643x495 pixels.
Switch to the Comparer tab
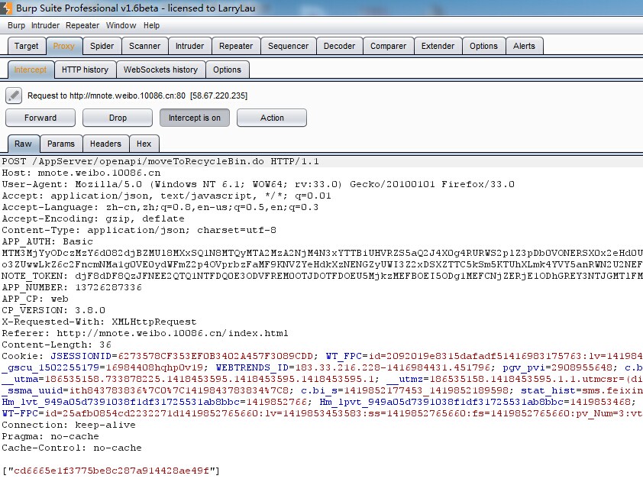click(x=389, y=46)
